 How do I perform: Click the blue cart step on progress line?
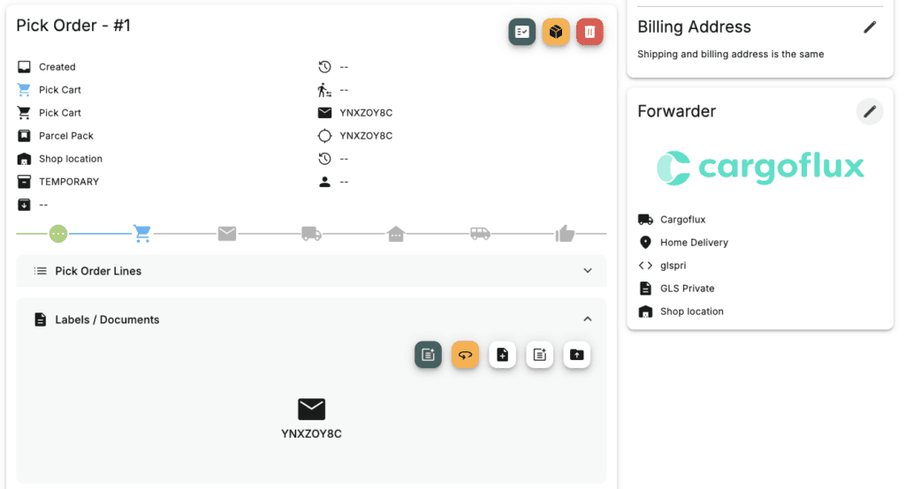[141, 234]
